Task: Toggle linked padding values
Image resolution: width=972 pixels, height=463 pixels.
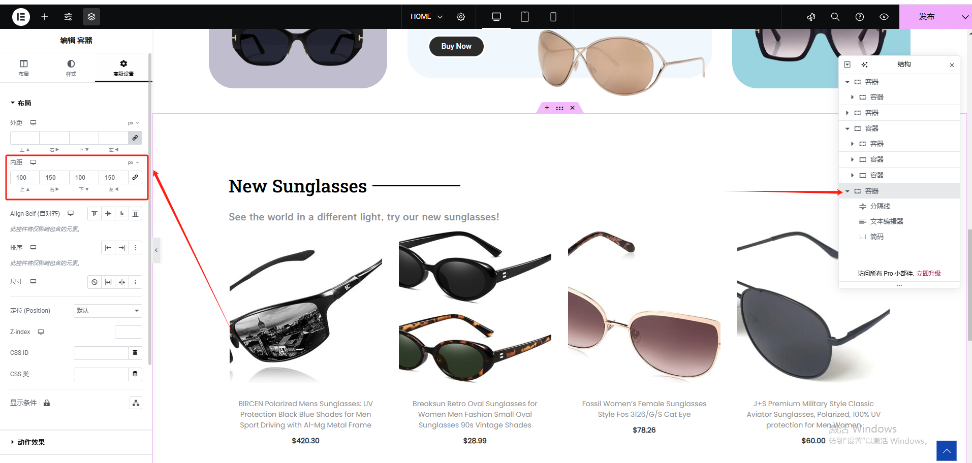Action: tap(135, 177)
